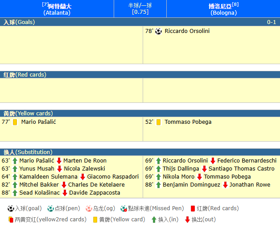Select player name Mitchel Bakker
280x228 pixels.
coord(39,185)
